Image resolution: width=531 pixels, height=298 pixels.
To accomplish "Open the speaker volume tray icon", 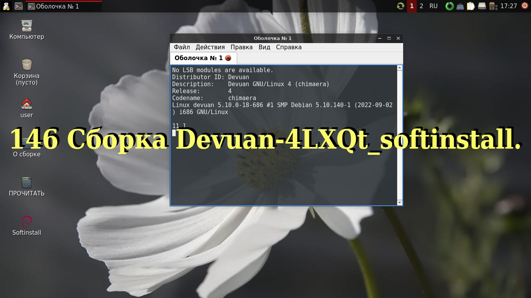I will 493,6.
